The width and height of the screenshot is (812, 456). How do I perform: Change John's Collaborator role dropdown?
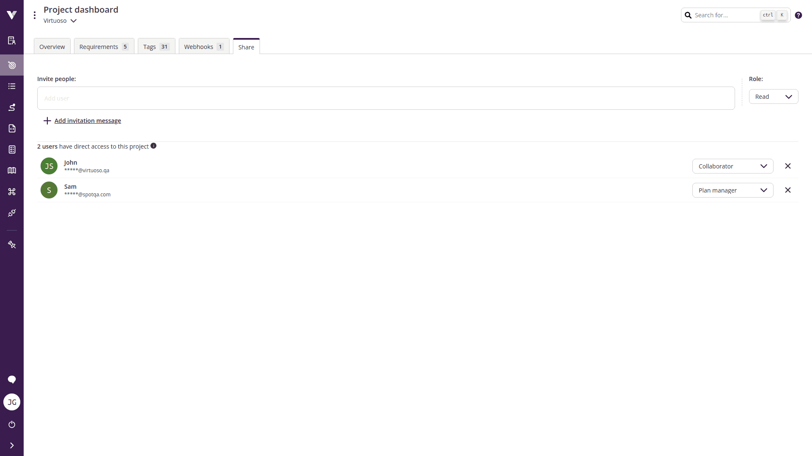[x=733, y=166]
